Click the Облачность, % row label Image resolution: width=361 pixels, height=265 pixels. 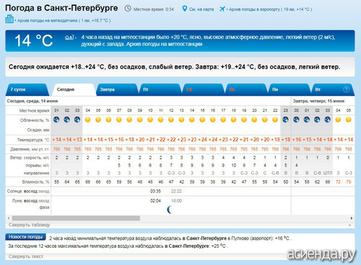pyautogui.click(x=35, y=120)
